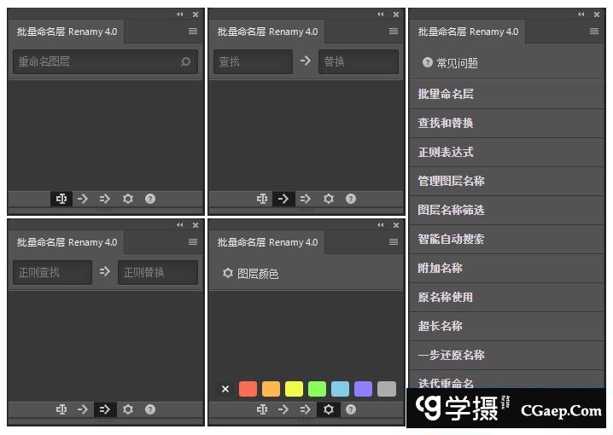
Task: Click the Renamy 4.0 tab of the 查找/替换 panel
Action: tap(267, 32)
